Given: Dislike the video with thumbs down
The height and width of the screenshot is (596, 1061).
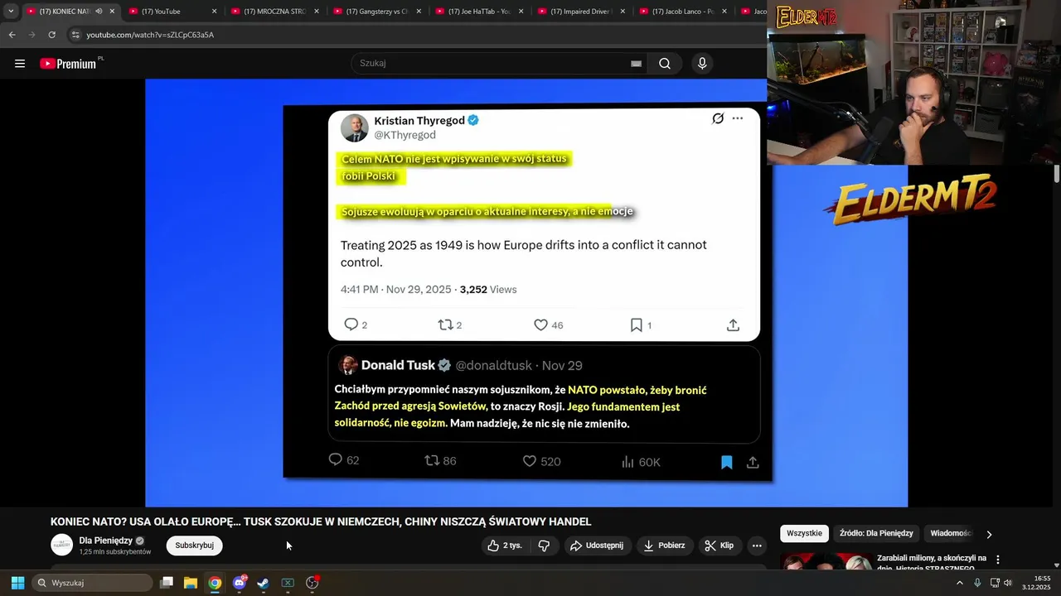Looking at the screenshot, I should 544,546.
